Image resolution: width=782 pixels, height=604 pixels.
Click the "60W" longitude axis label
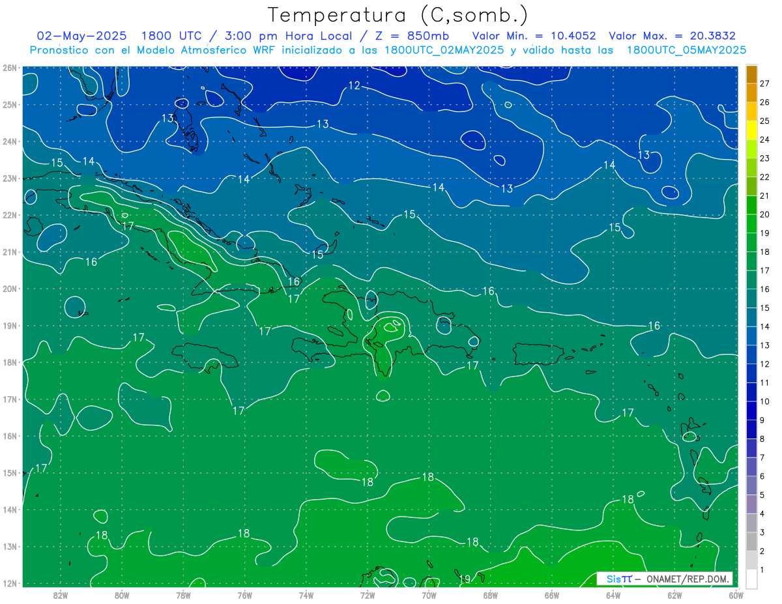(736, 595)
